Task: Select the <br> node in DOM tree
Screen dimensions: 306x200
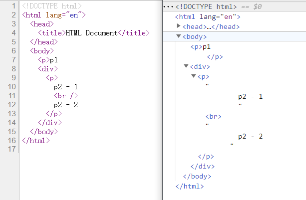Action: tap(213, 117)
